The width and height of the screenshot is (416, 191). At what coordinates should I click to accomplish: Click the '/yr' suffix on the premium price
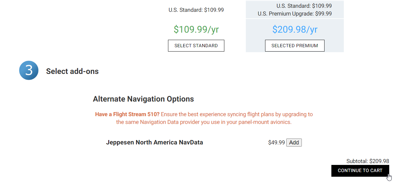coord(312,30)
